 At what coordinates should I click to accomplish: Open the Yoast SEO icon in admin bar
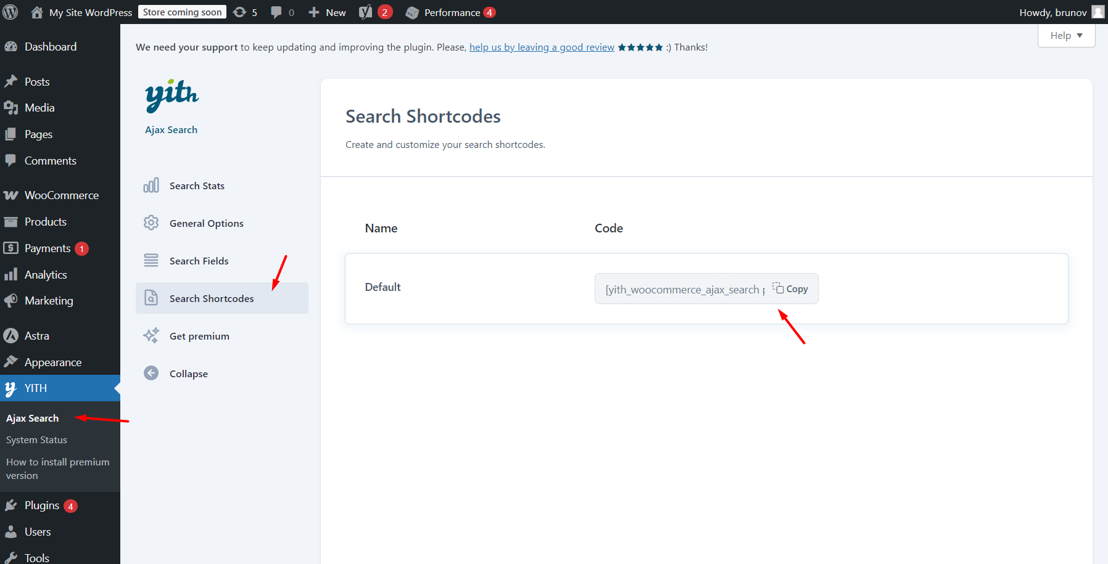tap(366, 12)
